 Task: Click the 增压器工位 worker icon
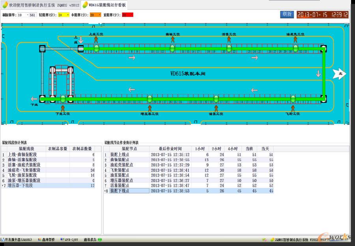[149, 108]
